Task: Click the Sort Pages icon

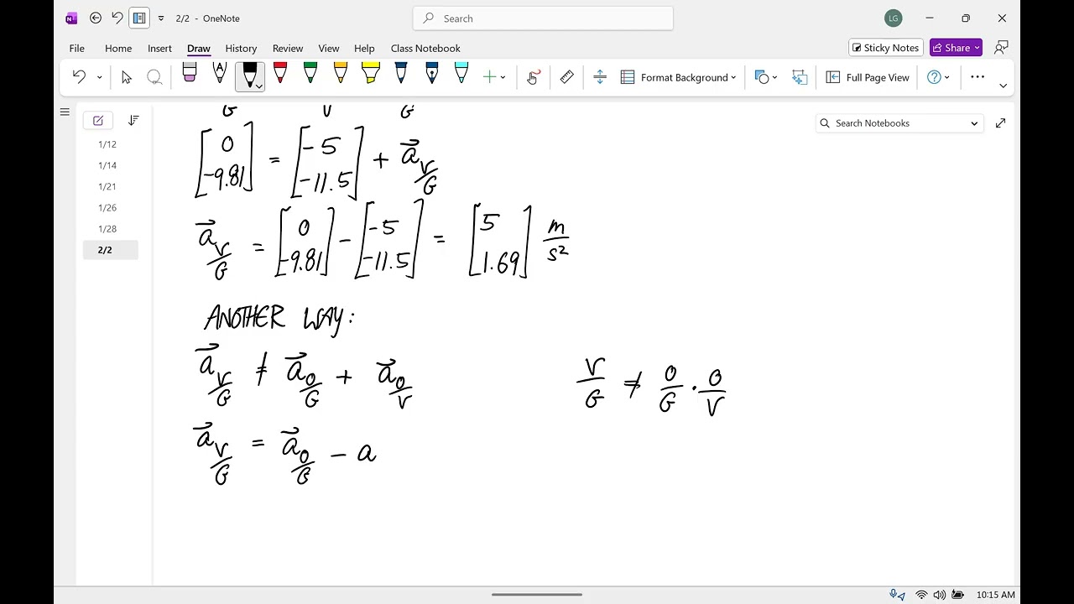Action: [133, 121]
